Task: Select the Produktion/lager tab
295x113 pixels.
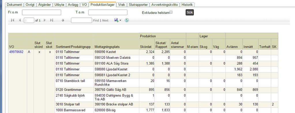Action: coord(103,5)
